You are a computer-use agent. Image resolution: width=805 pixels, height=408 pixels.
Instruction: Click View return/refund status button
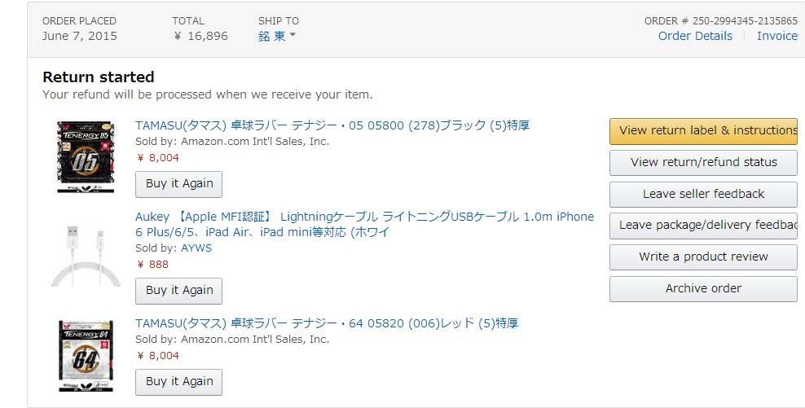tap(703, 162)
